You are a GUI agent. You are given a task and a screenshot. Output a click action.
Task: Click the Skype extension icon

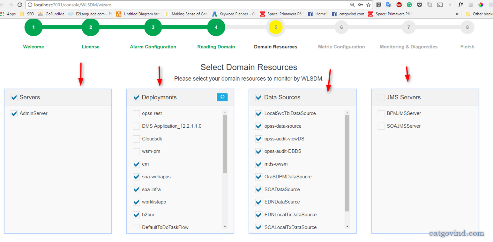point(429,5)
